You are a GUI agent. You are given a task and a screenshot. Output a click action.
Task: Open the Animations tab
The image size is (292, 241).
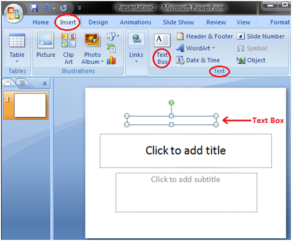(135, 22)
